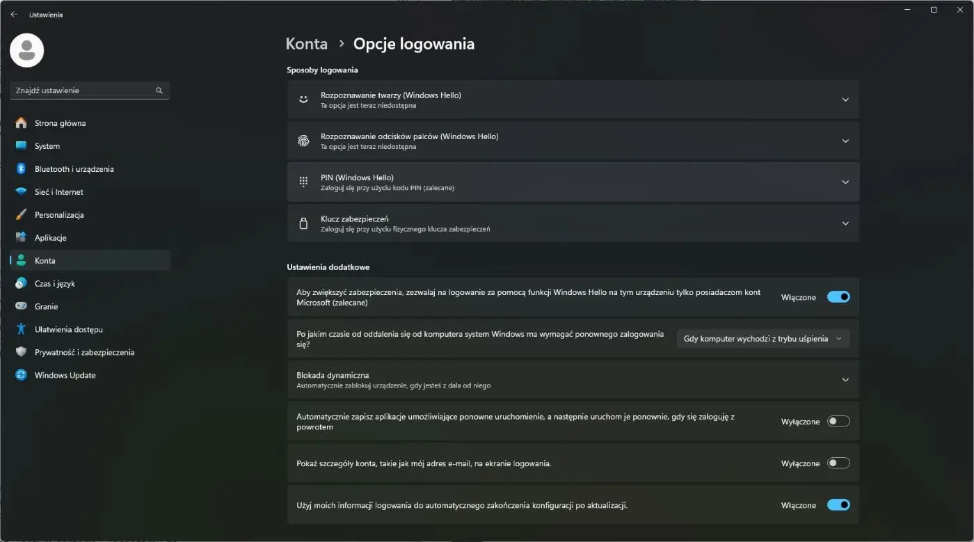Click the Klucz zabezpieczeń title text
Viewport: 974px width, 542px height.
pyautogui.click(x=355, y=219)
